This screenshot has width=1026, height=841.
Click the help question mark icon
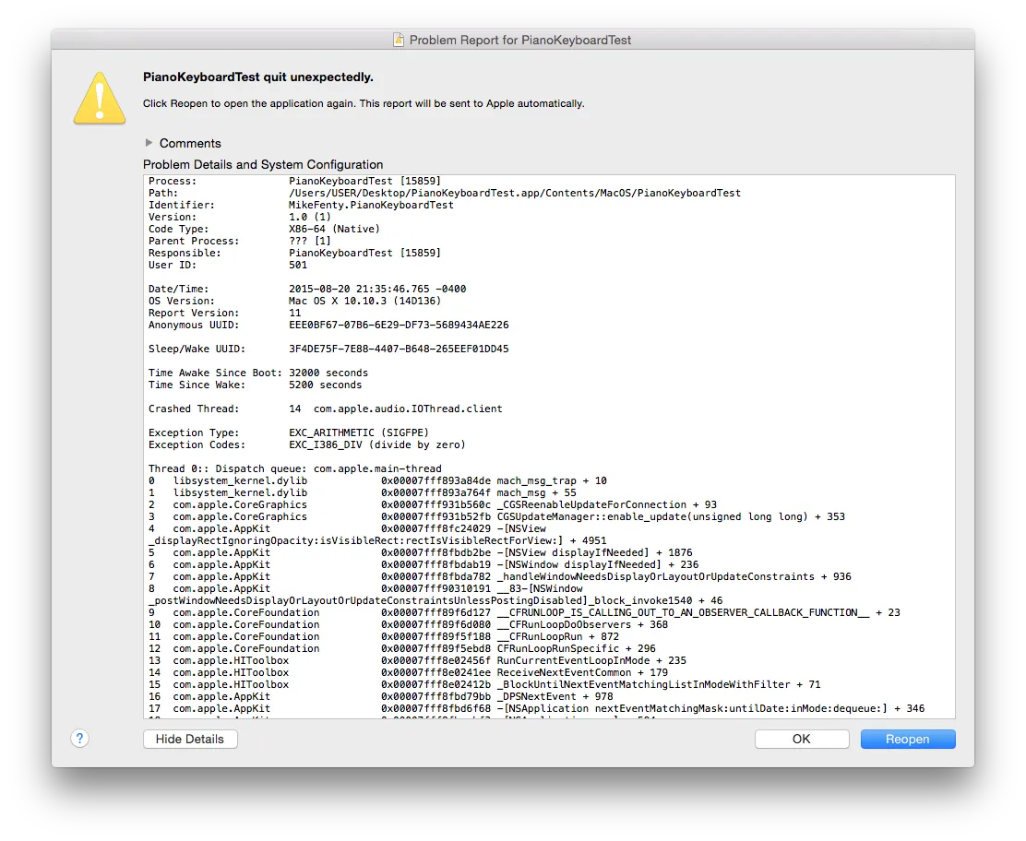(x=80, y=739)
